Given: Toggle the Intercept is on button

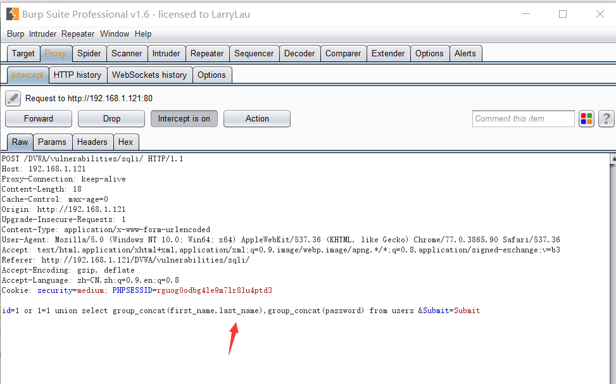Looking at the screenshot, I should 184,118.
